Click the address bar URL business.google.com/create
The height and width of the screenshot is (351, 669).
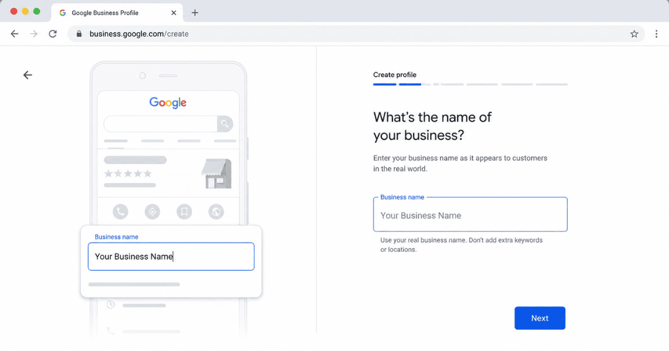tap(139, 34)
